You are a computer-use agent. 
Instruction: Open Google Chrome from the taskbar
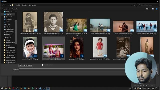(10, 88)
